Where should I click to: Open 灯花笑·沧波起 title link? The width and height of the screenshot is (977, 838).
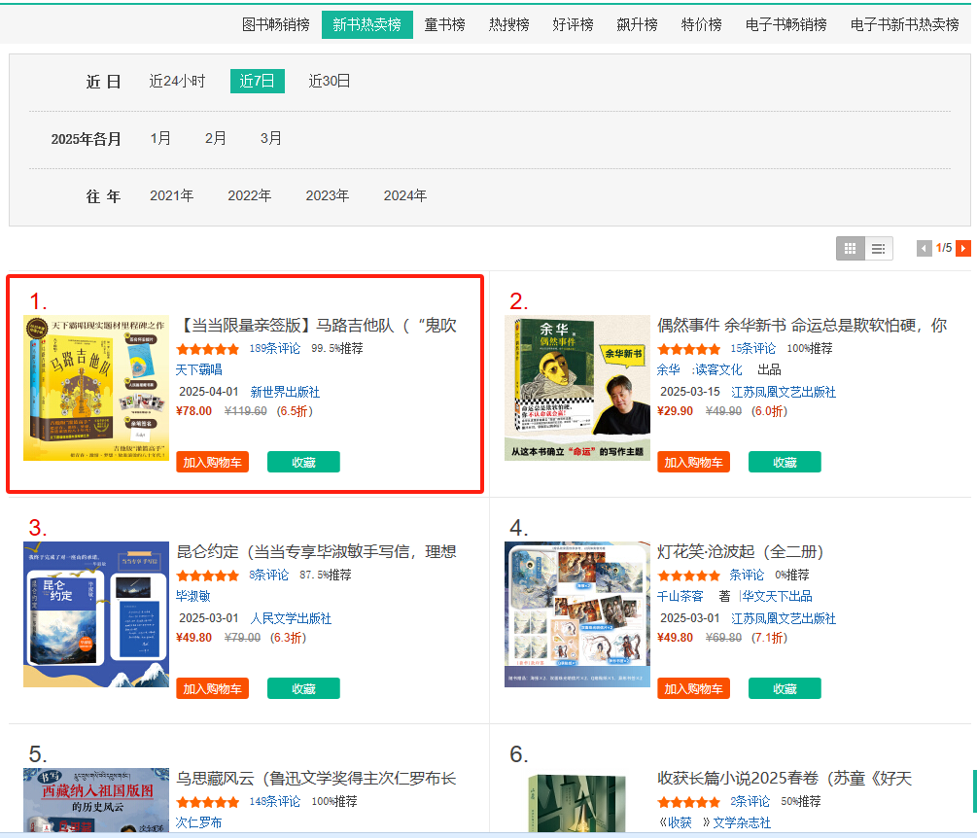point(741,552)
